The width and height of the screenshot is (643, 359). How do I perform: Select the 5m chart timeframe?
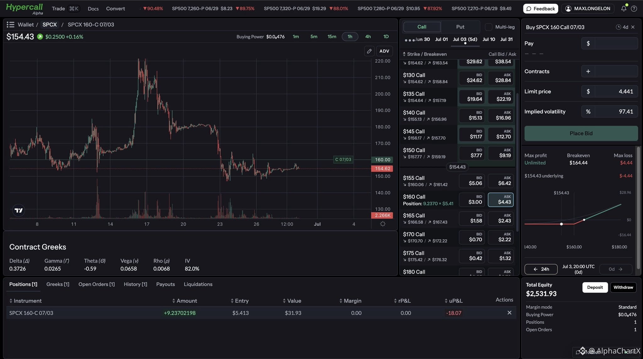click(314, 37)
